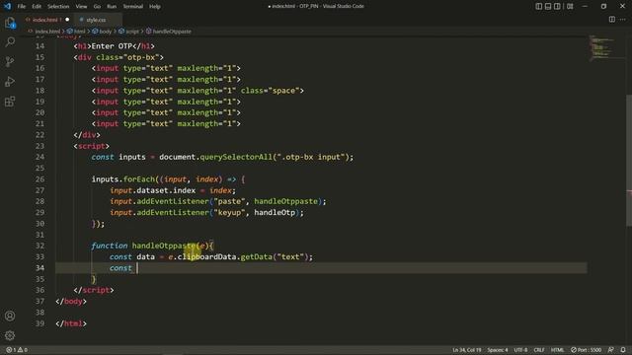Change indentation via Spaces: 4
Screen dimensions: 632x355
point(498,350)
